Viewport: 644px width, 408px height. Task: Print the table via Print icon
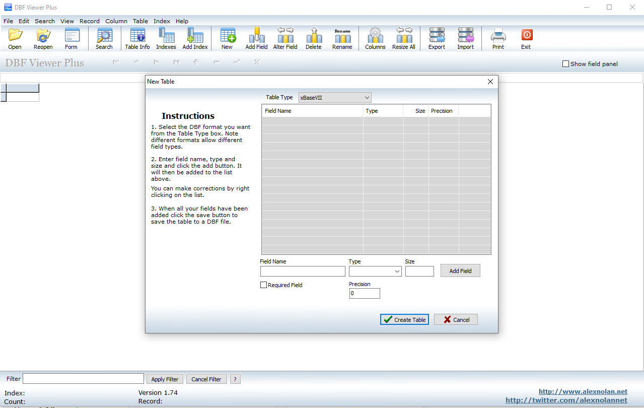pyautogui.click(x=498, y=38)
